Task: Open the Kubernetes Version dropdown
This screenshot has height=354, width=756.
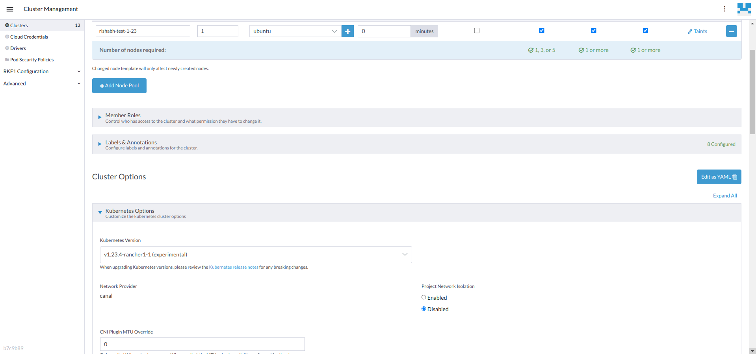Action: coord(256,254)
